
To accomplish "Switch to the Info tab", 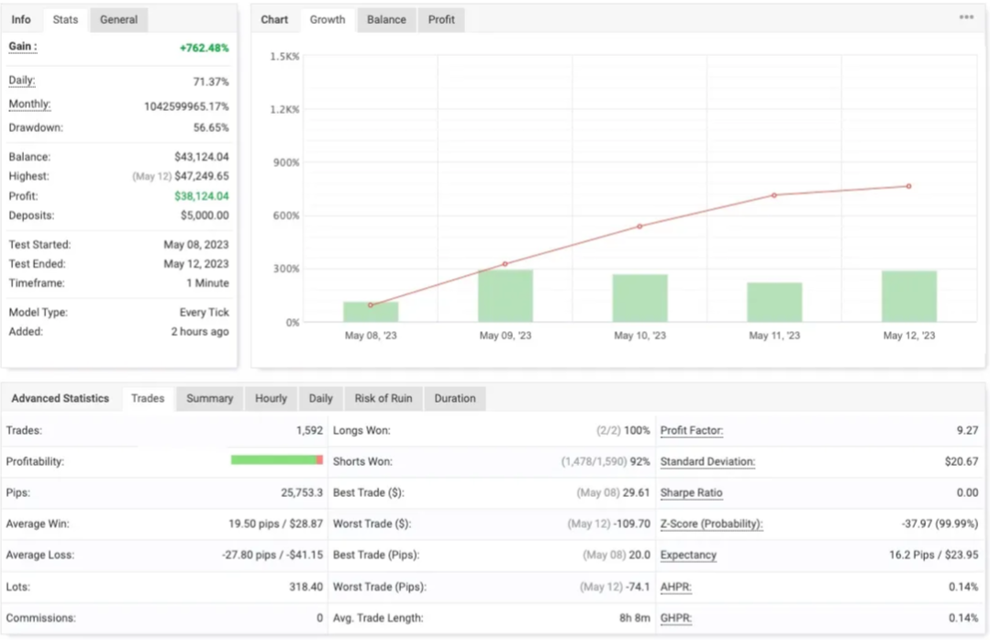I will point(21,18).
